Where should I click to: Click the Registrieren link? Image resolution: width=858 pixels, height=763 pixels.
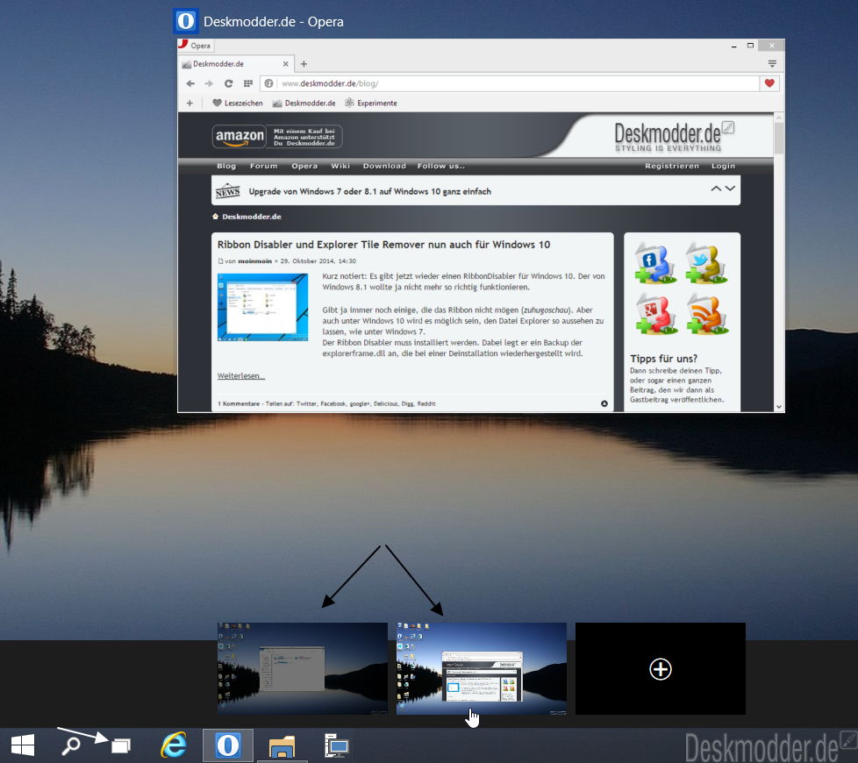(x=672, y=166)
